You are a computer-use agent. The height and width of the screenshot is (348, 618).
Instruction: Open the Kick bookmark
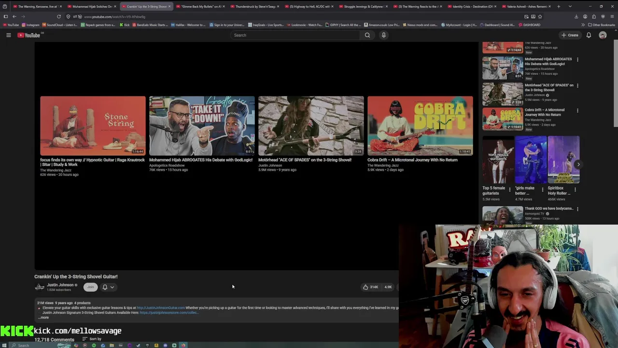tap(125, 25)
